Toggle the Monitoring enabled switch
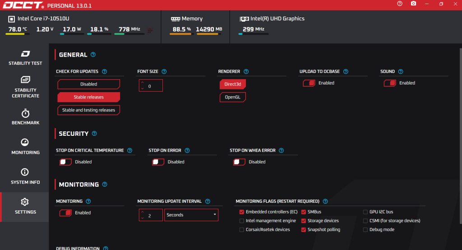The height and width of the screenshot is (250, 462). [x=65, y=213]
